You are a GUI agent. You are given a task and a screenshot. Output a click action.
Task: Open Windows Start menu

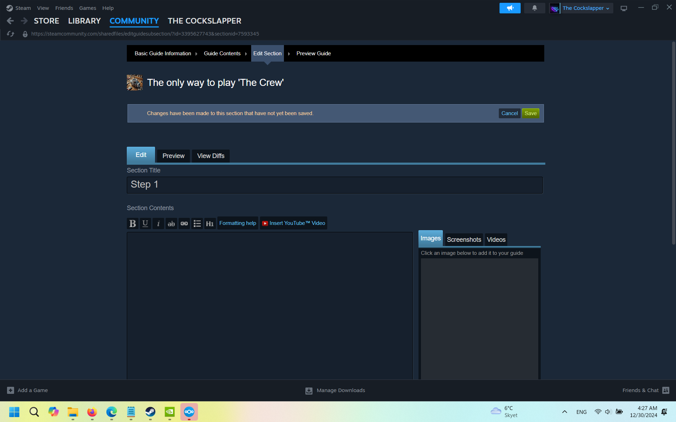pyautogui.click(x=14, y=412)
